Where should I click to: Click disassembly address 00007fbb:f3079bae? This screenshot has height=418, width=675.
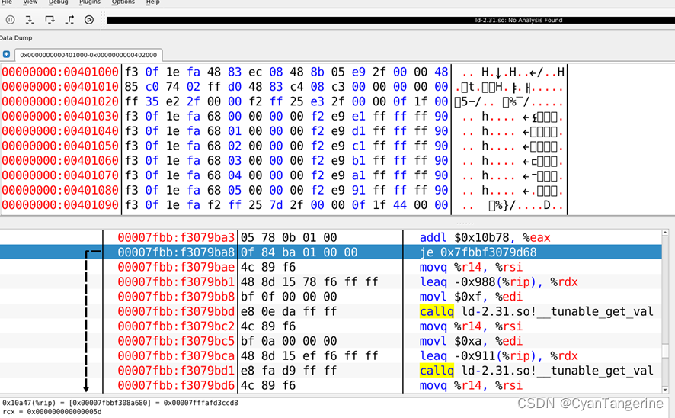click(176, 267)
